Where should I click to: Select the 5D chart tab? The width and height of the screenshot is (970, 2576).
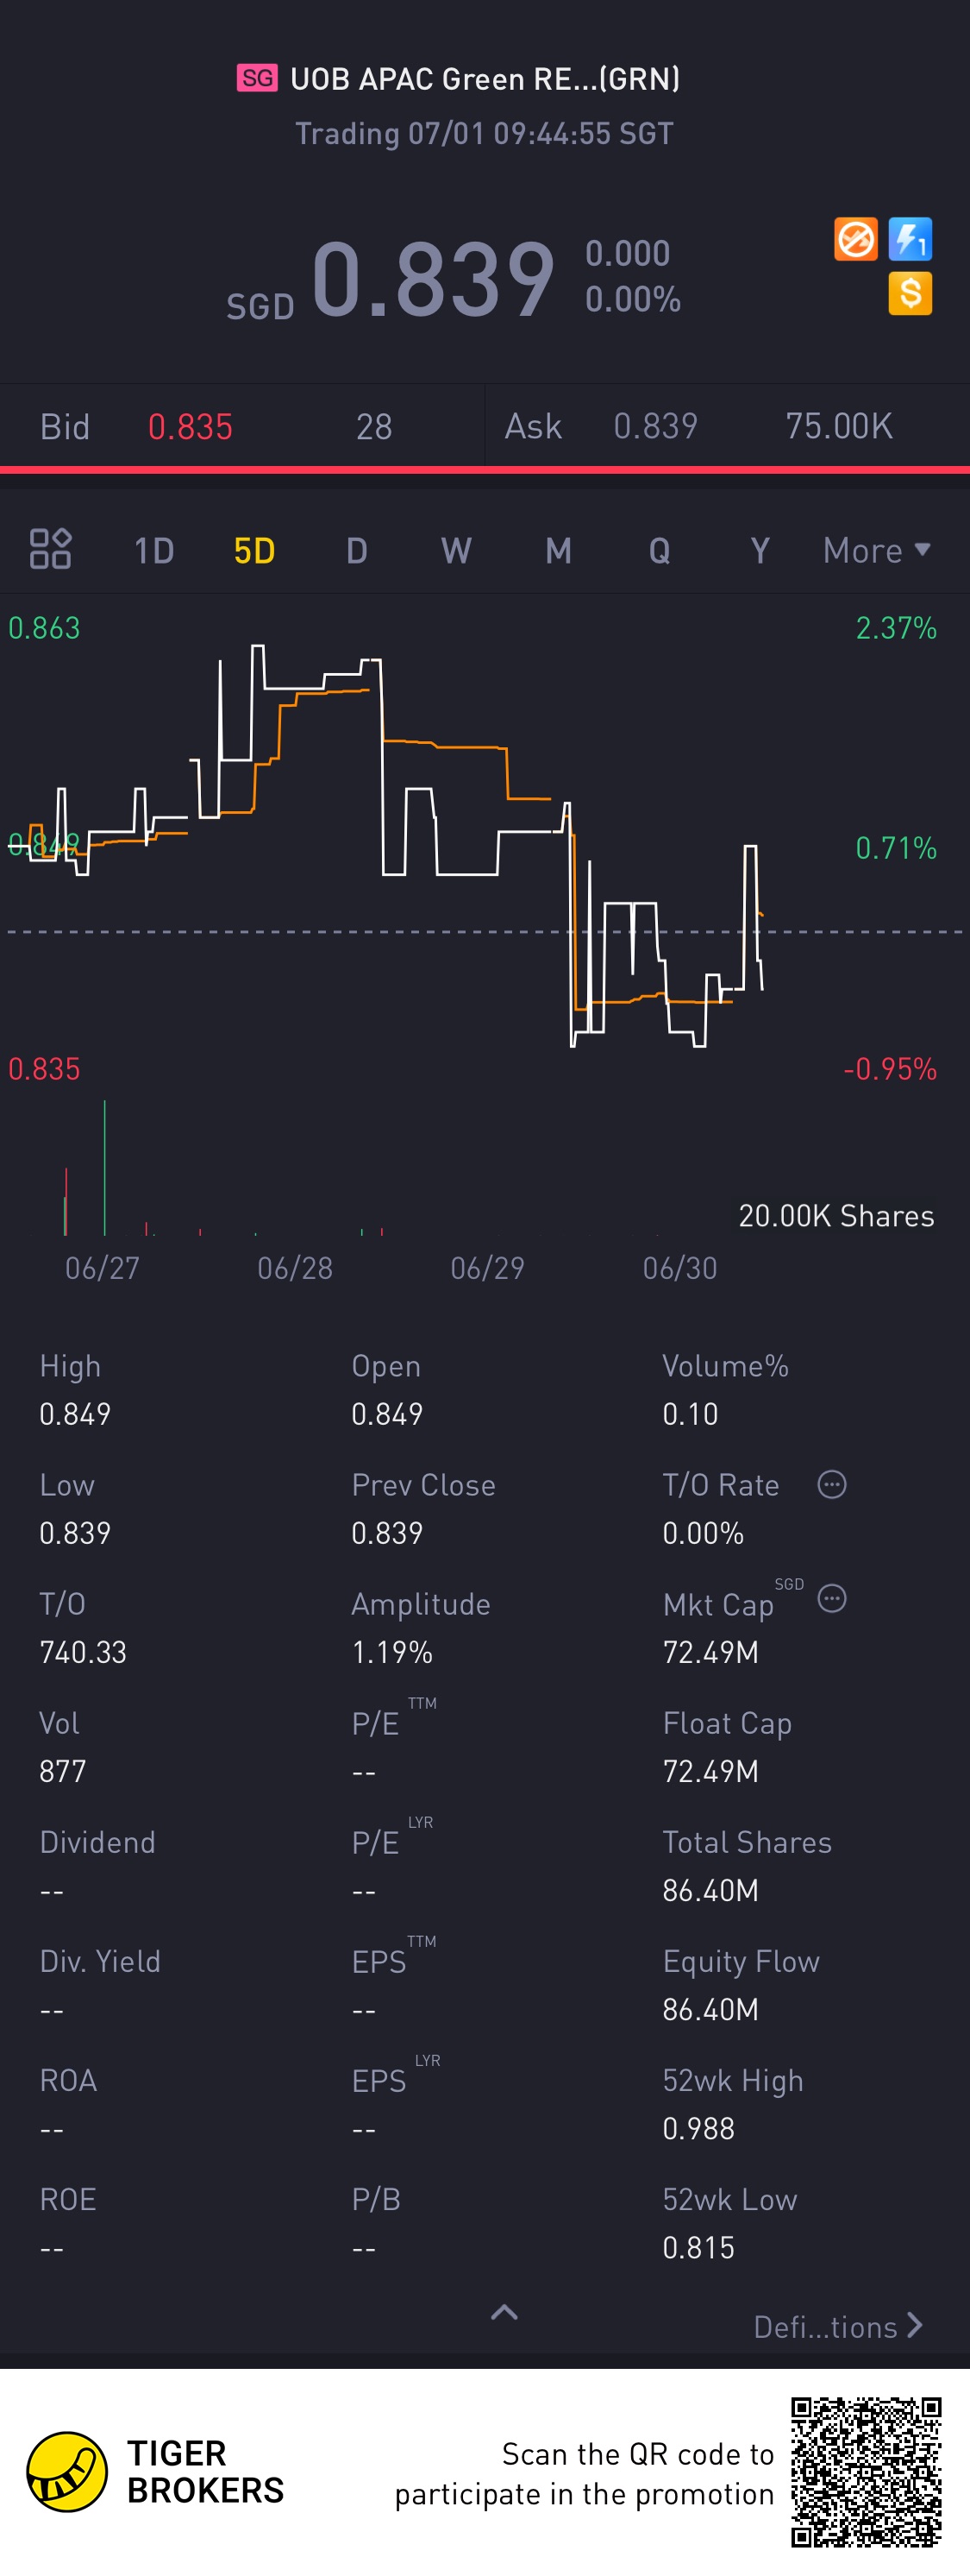[x=254, y=551]
